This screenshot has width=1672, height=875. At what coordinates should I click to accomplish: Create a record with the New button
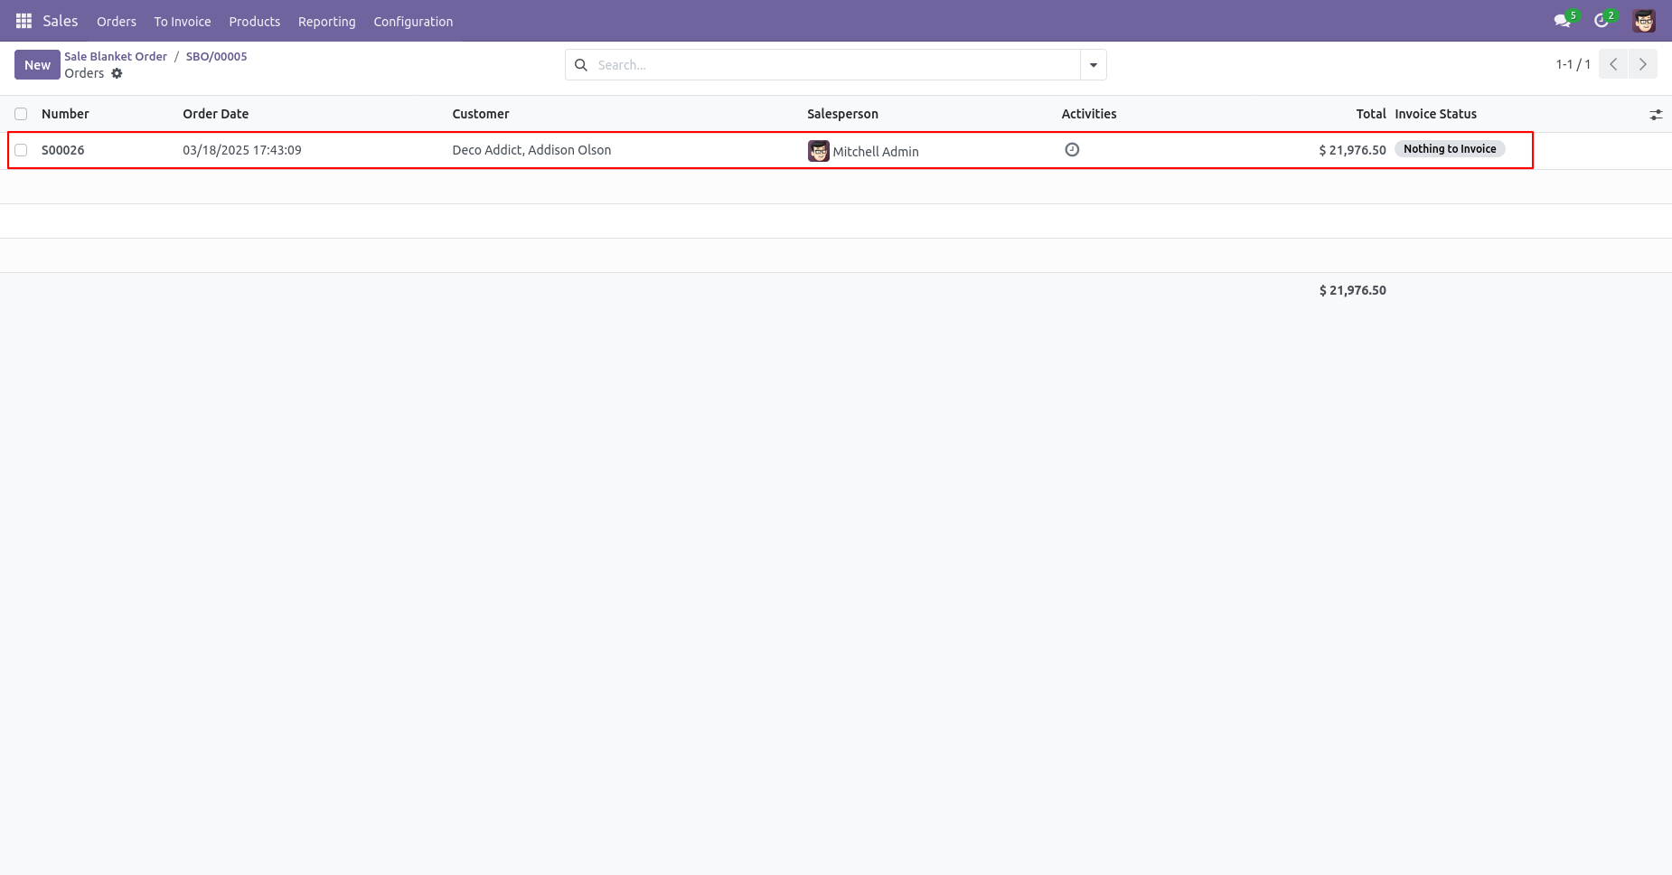(x=37, y=65)
